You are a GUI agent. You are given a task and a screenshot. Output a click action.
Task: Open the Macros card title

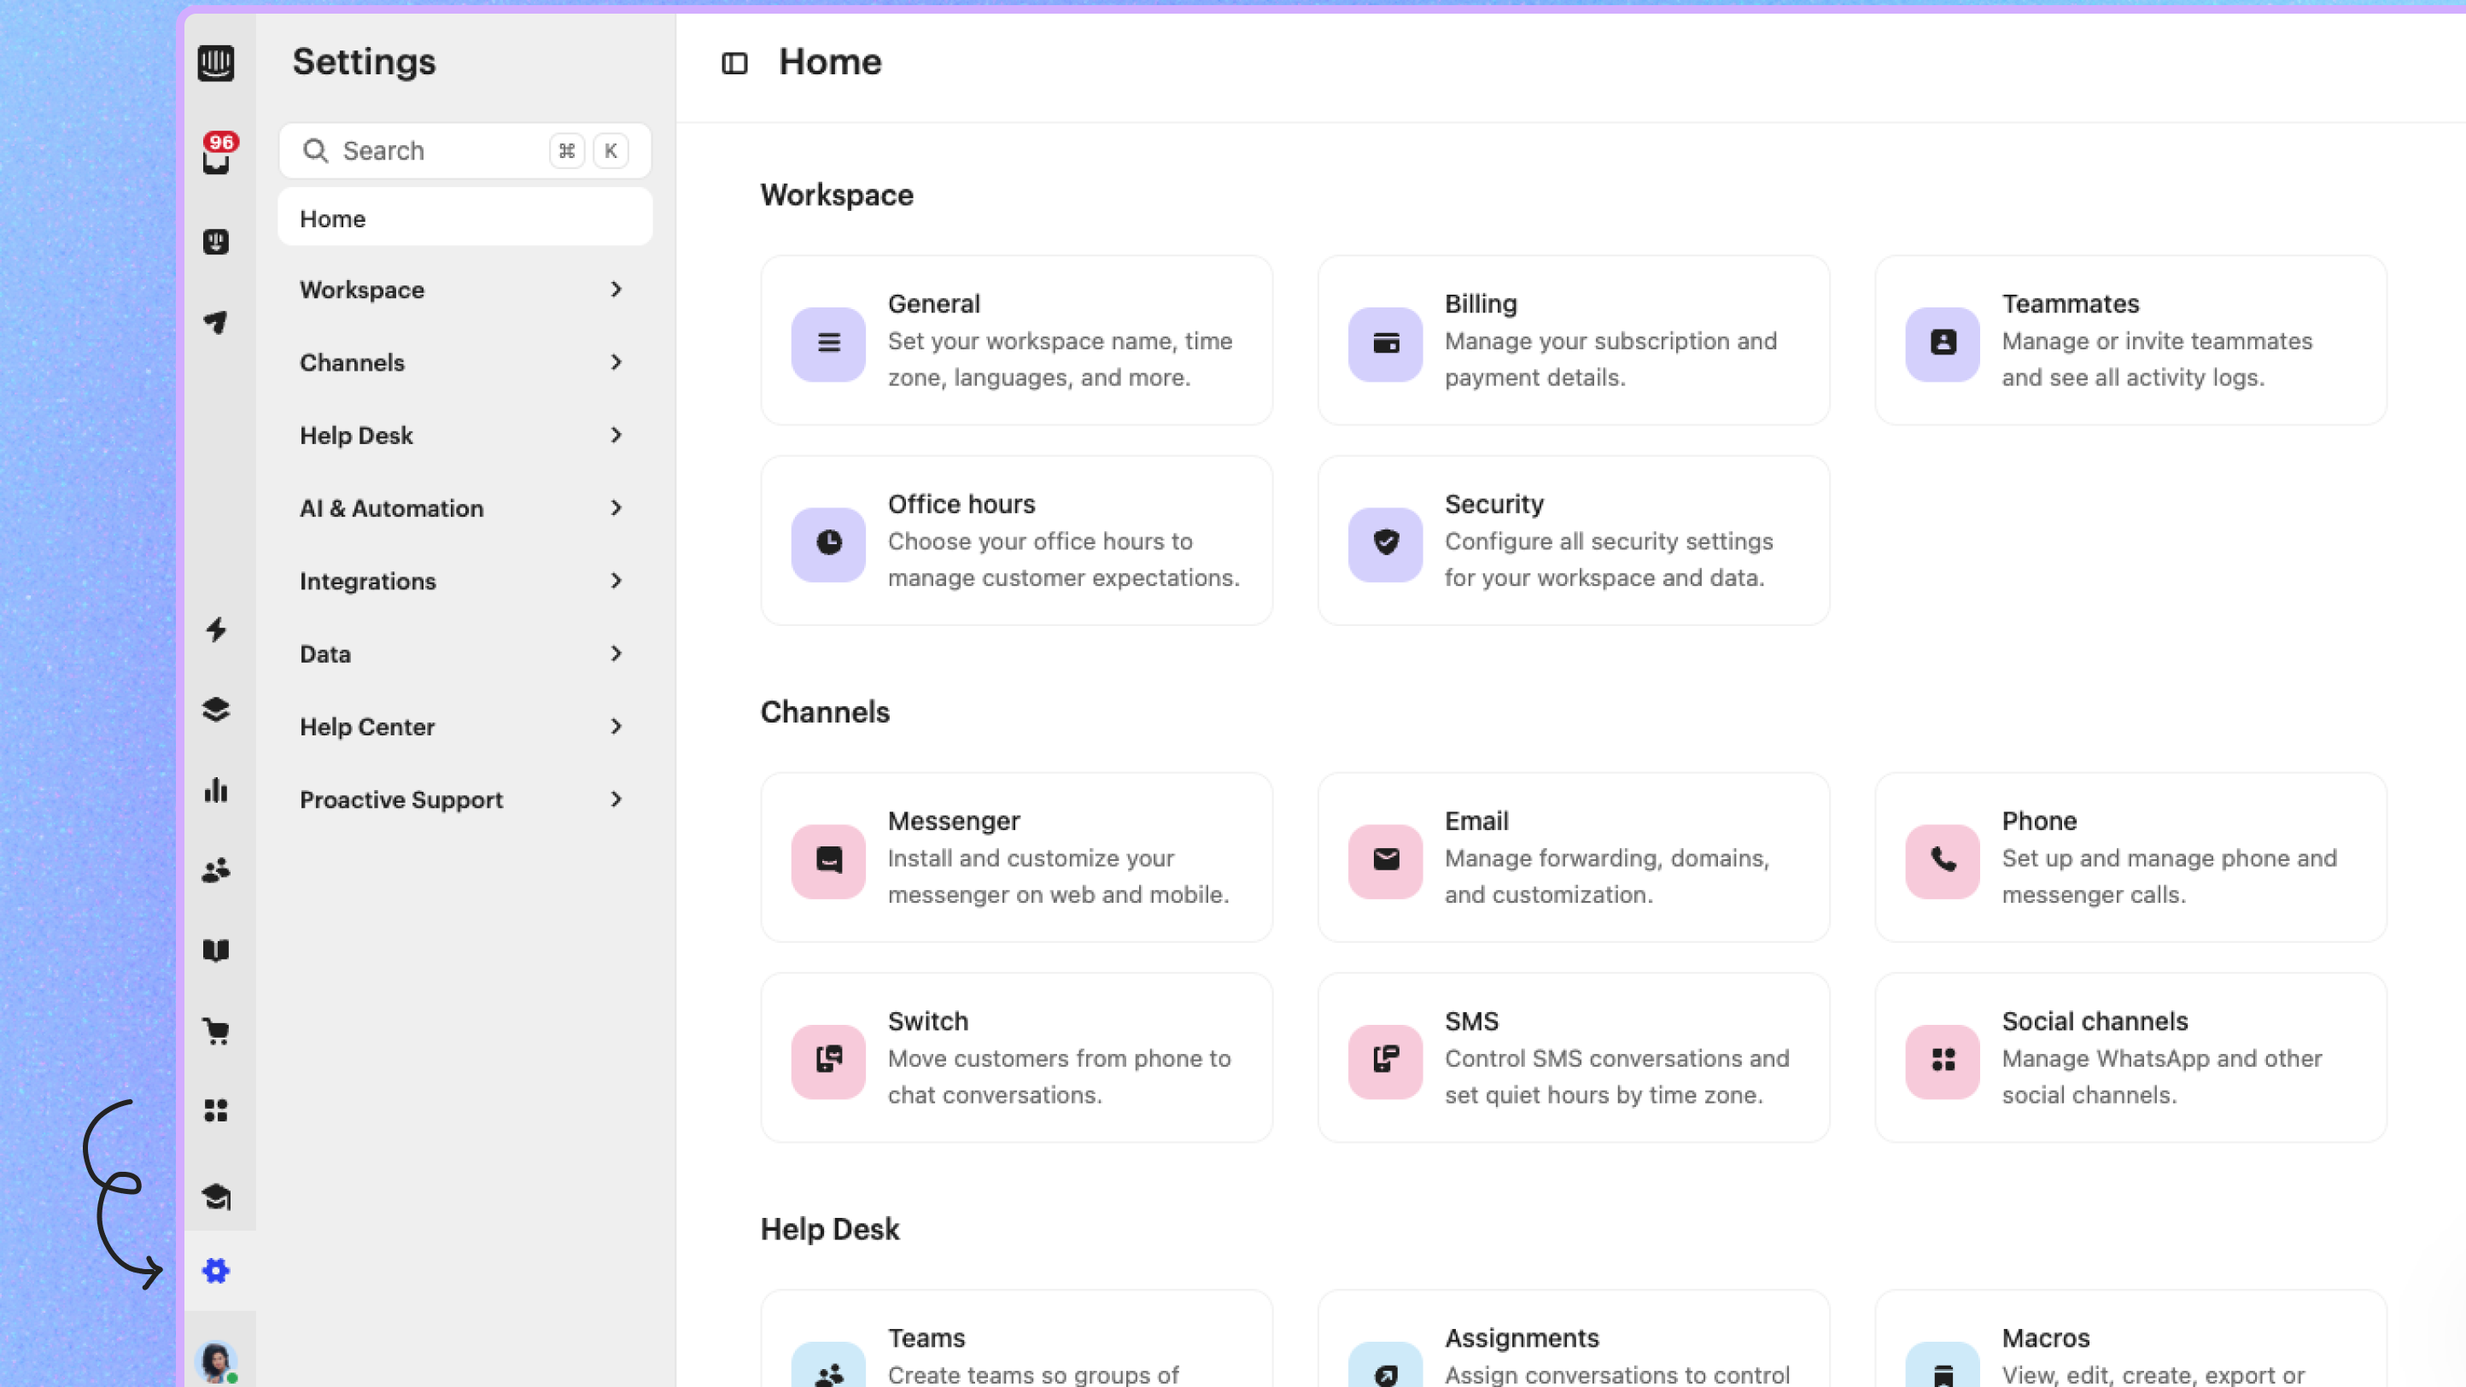click(x=2045, y=1337)
